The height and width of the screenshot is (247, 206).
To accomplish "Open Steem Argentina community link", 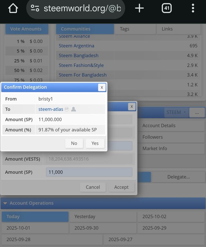I will coord(76,46).
